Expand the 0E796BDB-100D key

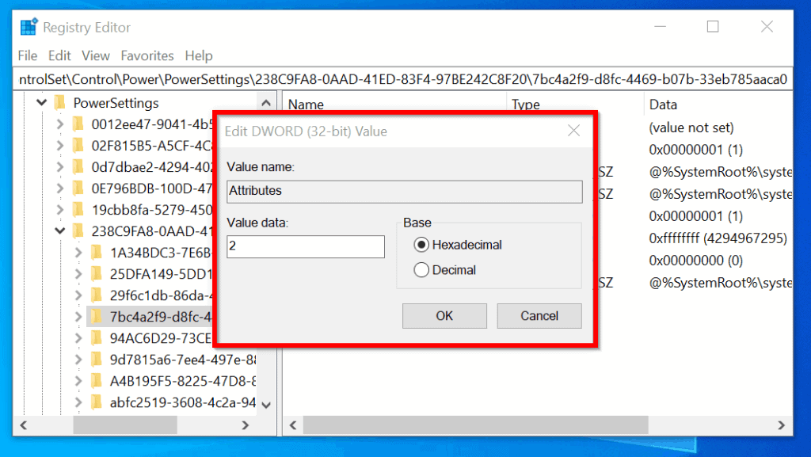[60, 189]
